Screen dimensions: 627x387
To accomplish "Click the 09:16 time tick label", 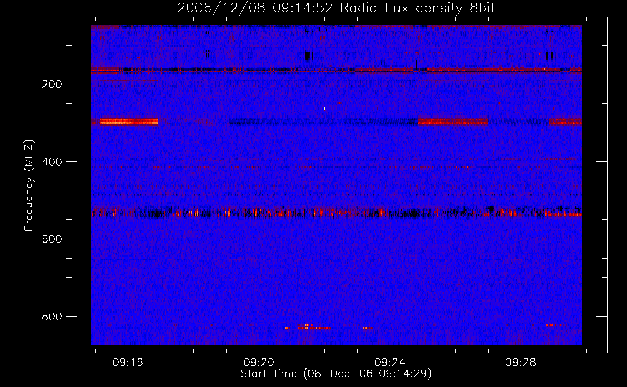I will click(128, 362).
